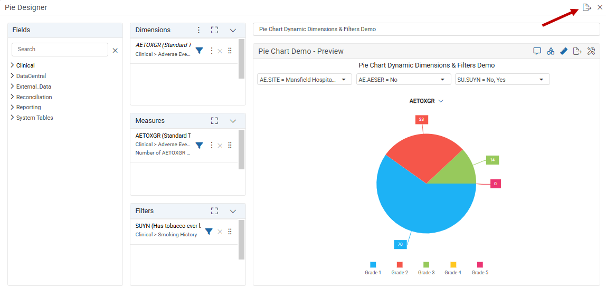The height and width of the screenshot is (288, 606).
Task: Open the comment icon in preview toolbar
Action: (537, 51)
